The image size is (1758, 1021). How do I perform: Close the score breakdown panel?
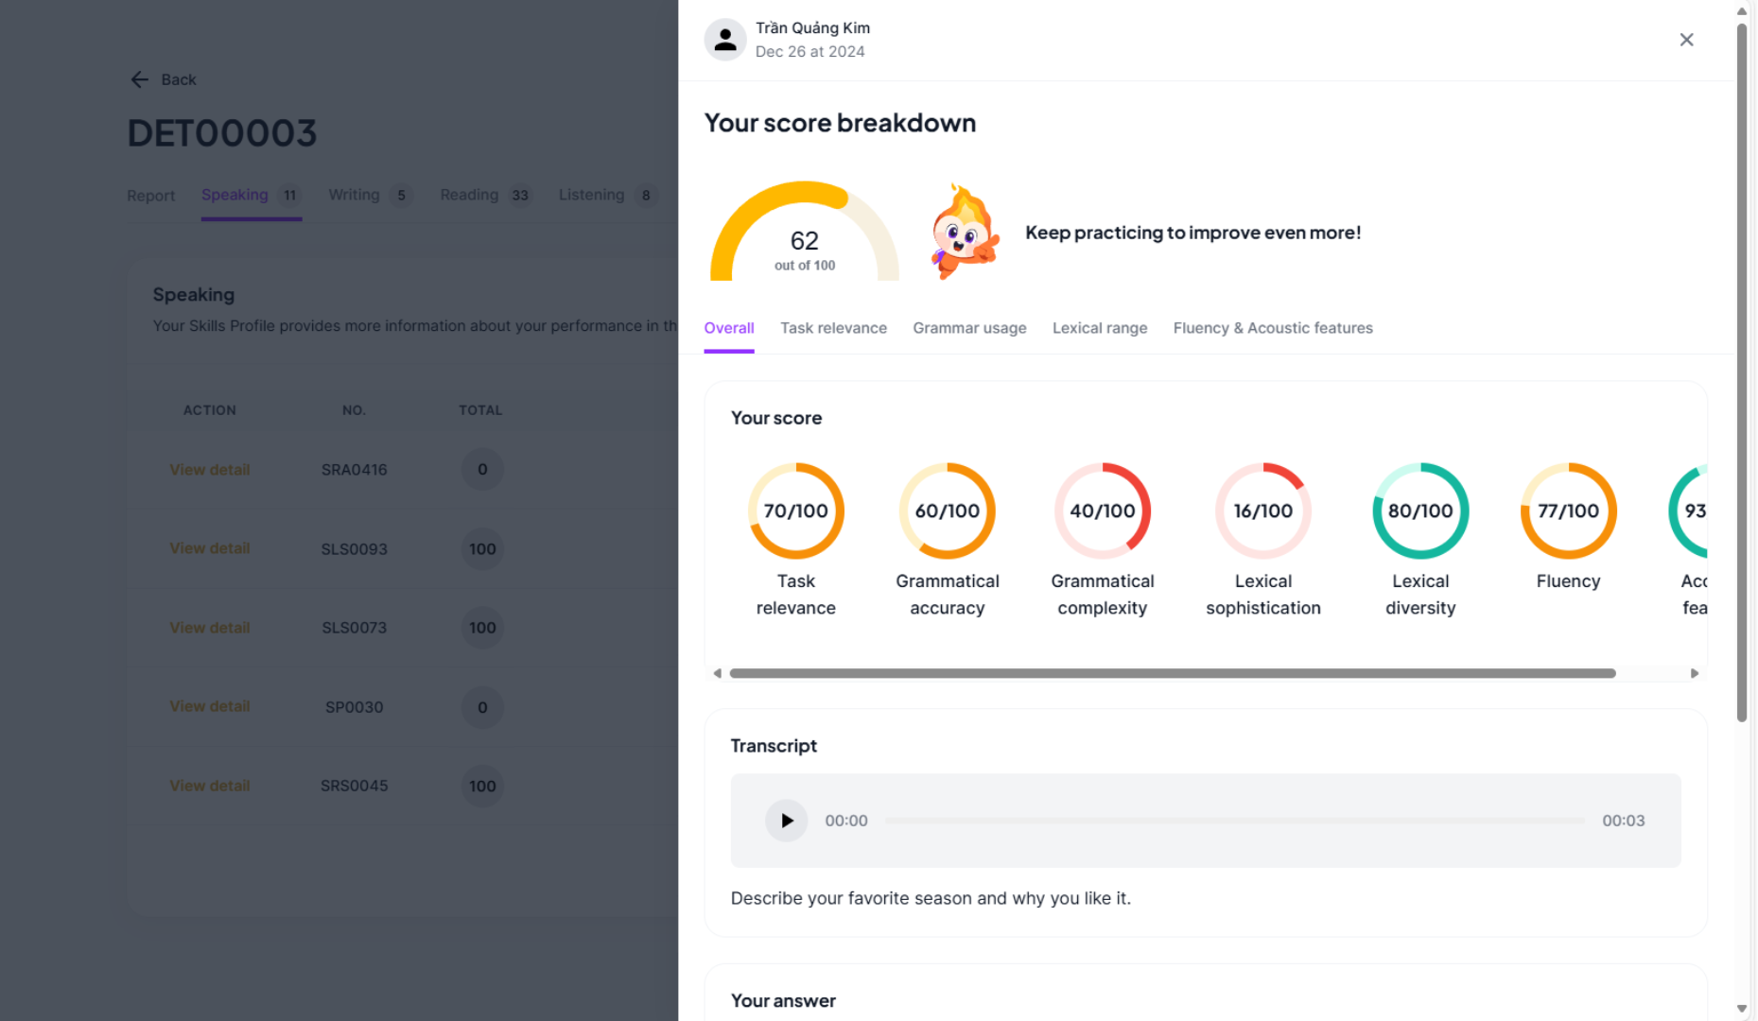[x=1686, y=40]
